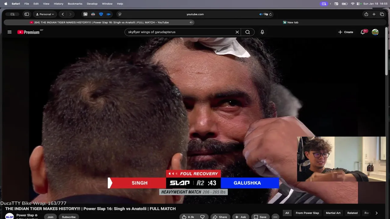This screenshot has height=219, width=390.
Task: Select the Power Slap YouTube tab
Action: point(99,23)
